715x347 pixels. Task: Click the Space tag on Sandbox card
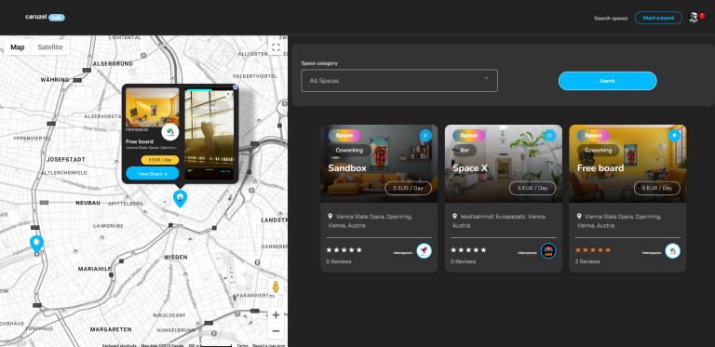[x=344, y=136]
